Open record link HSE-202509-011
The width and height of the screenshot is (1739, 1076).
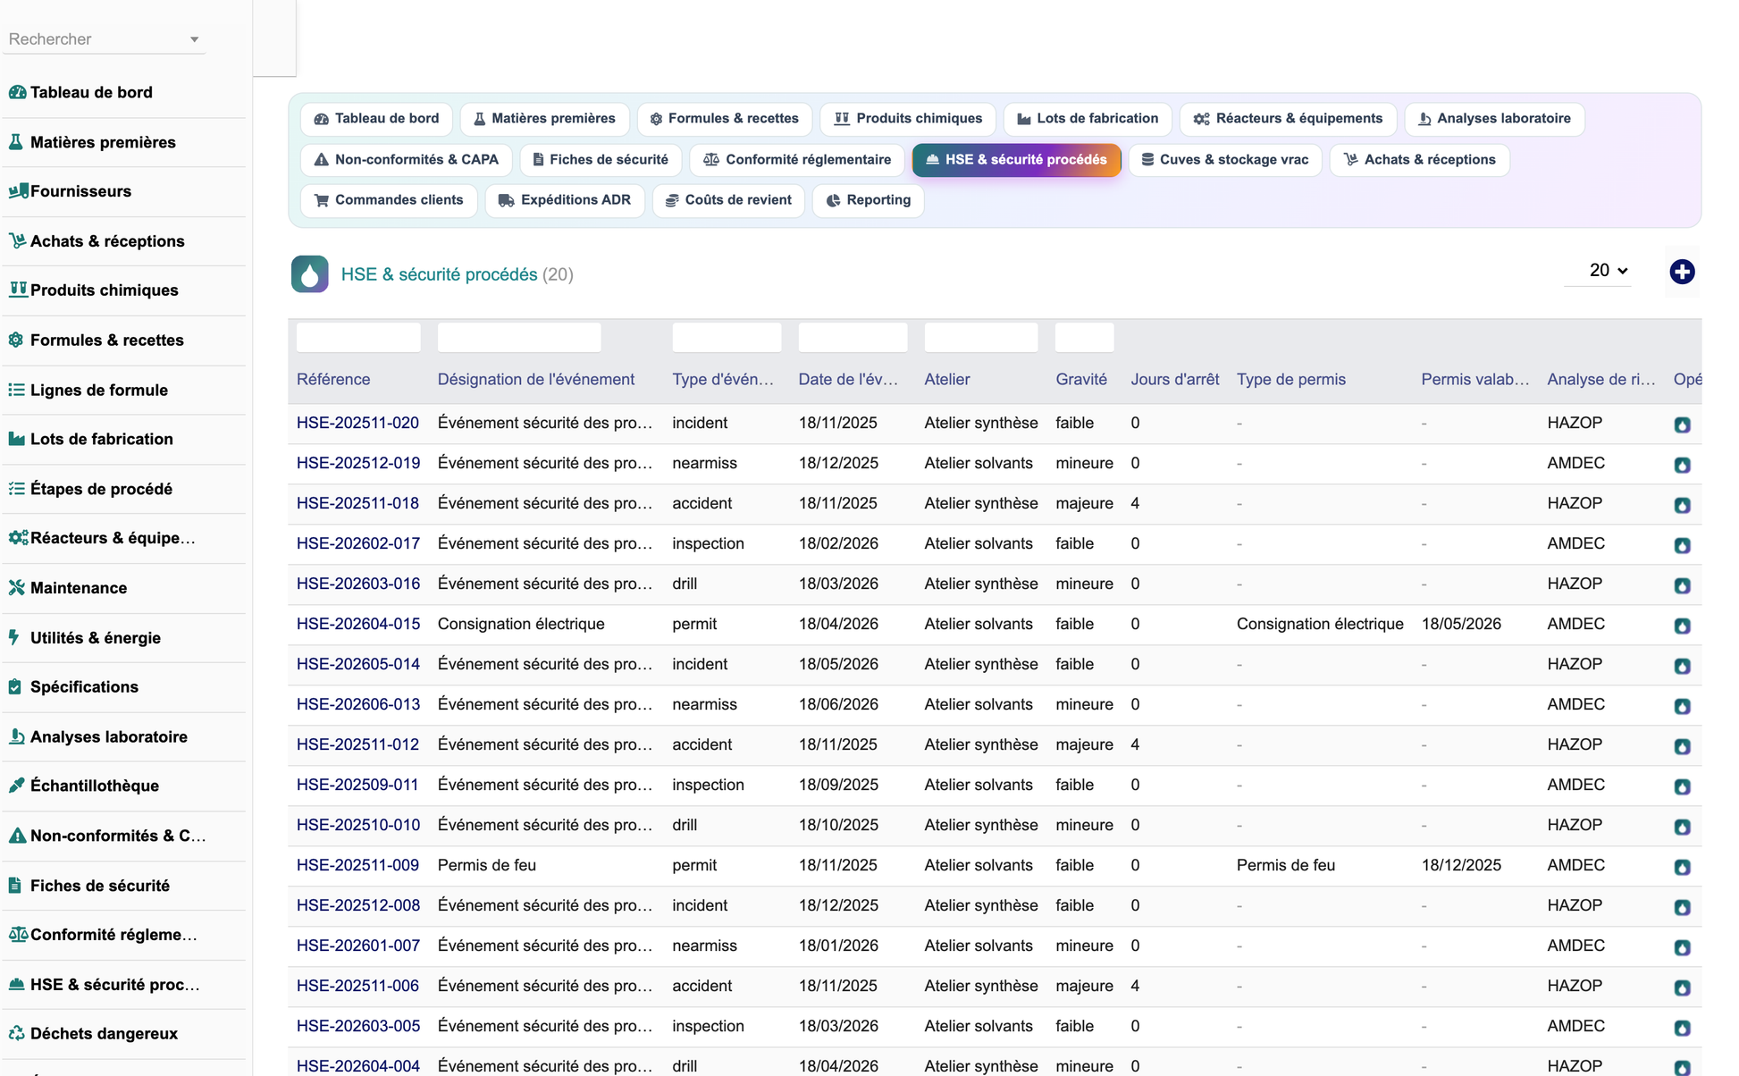click(x=357, y=785)
